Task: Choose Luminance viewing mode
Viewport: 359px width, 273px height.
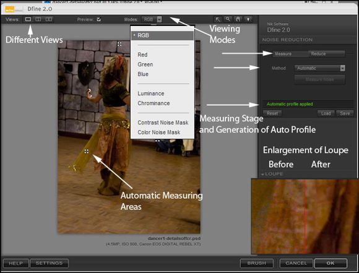Action: point(151,93)
